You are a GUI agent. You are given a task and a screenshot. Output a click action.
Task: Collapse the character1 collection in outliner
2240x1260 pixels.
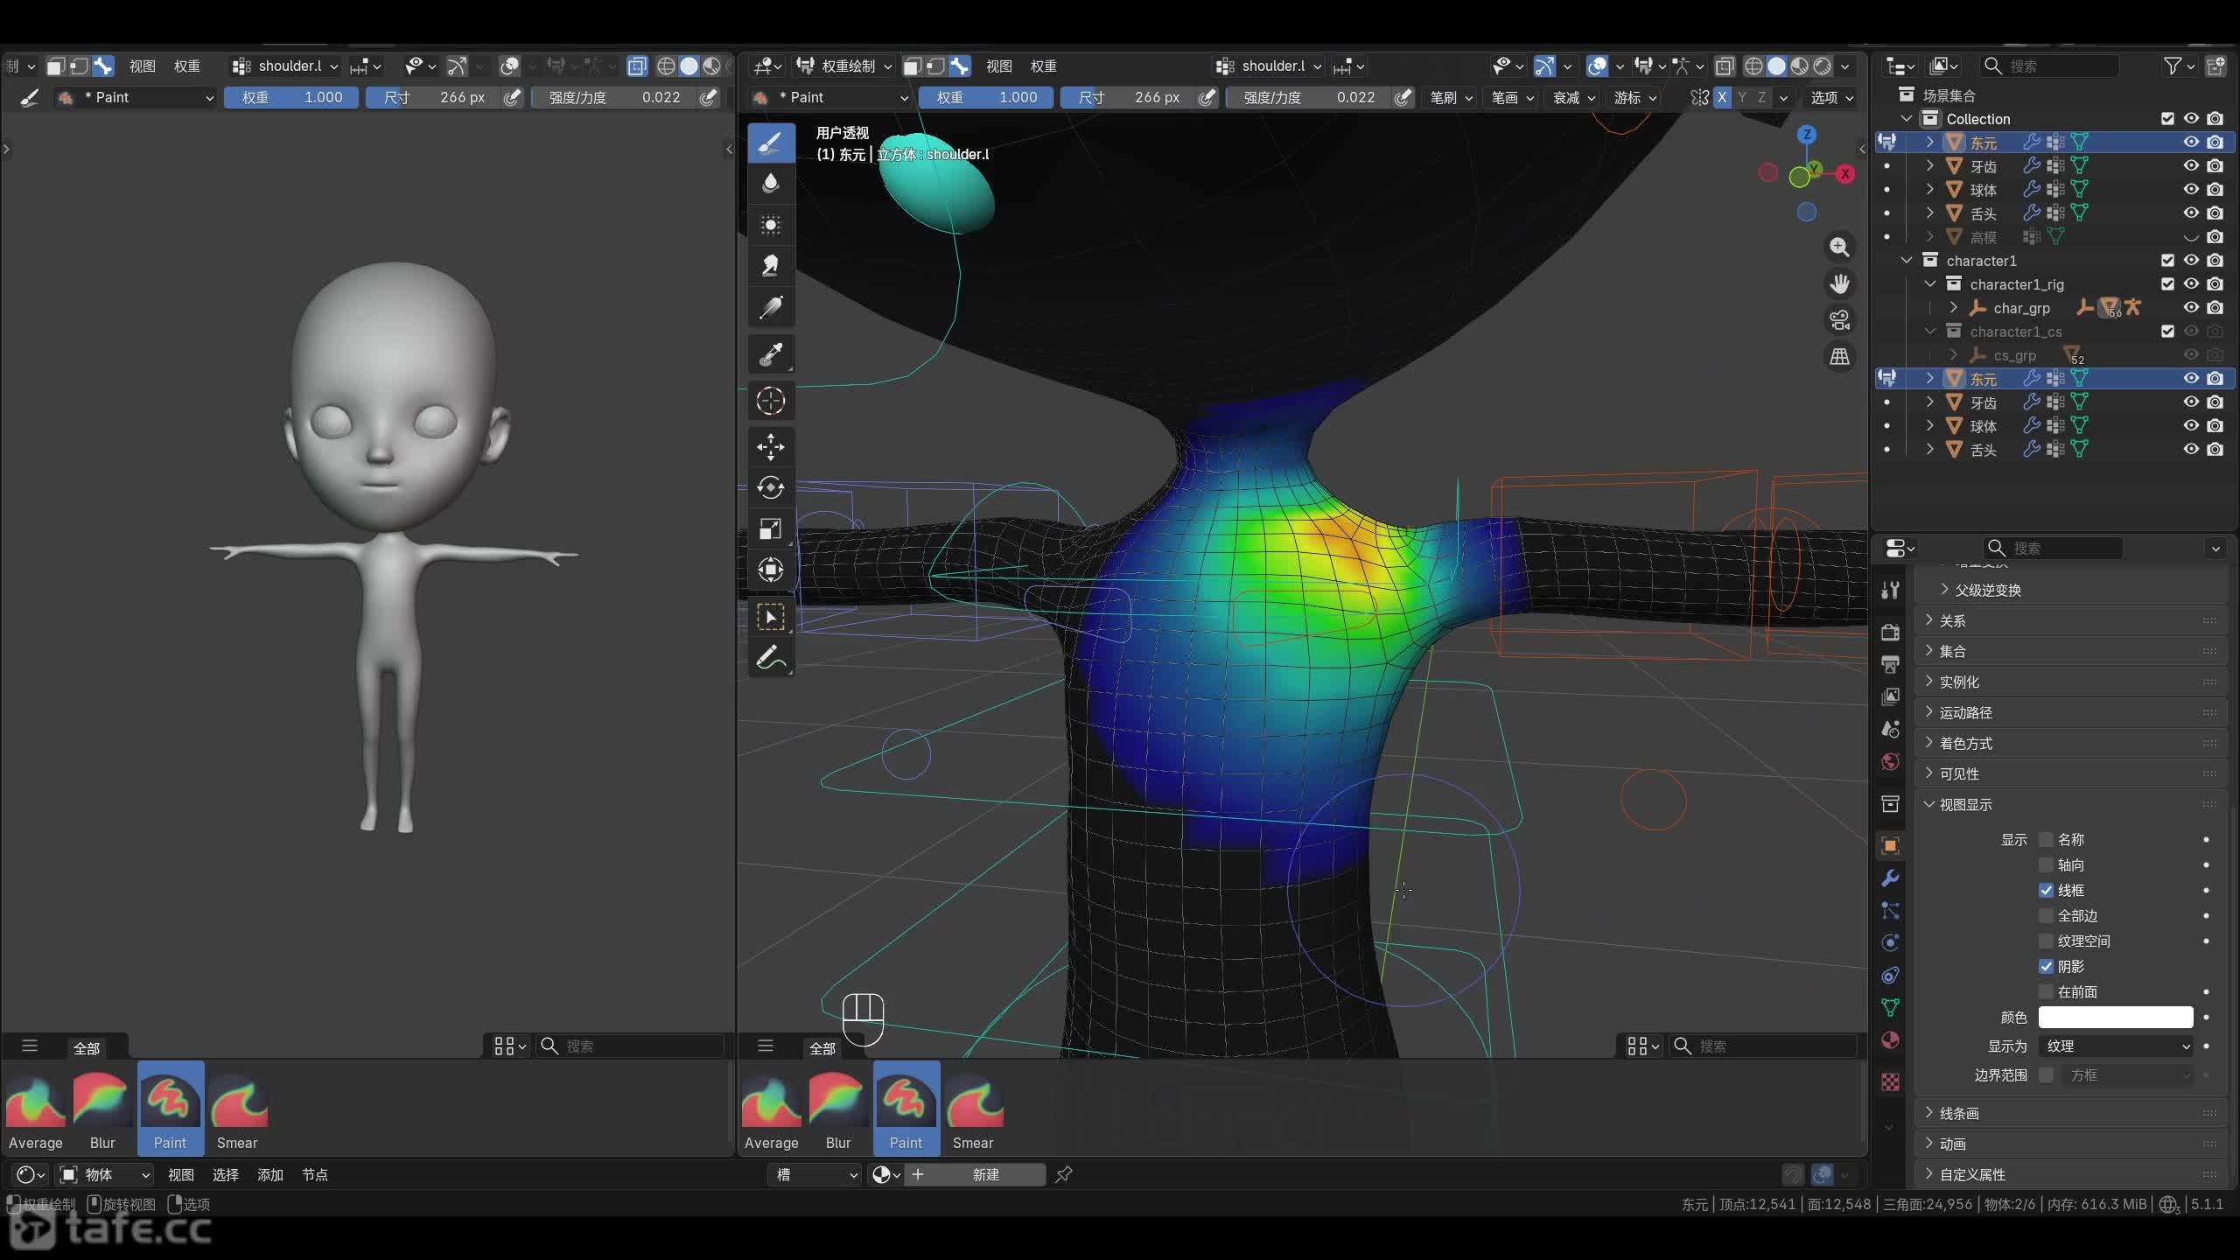tap(1907, 261)
